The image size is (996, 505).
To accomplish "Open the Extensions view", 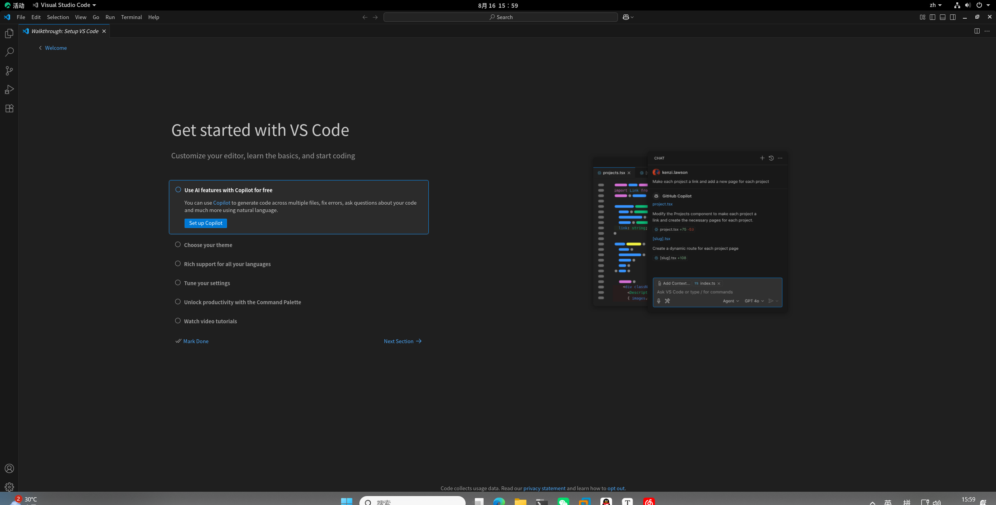I will pos(9,108).
